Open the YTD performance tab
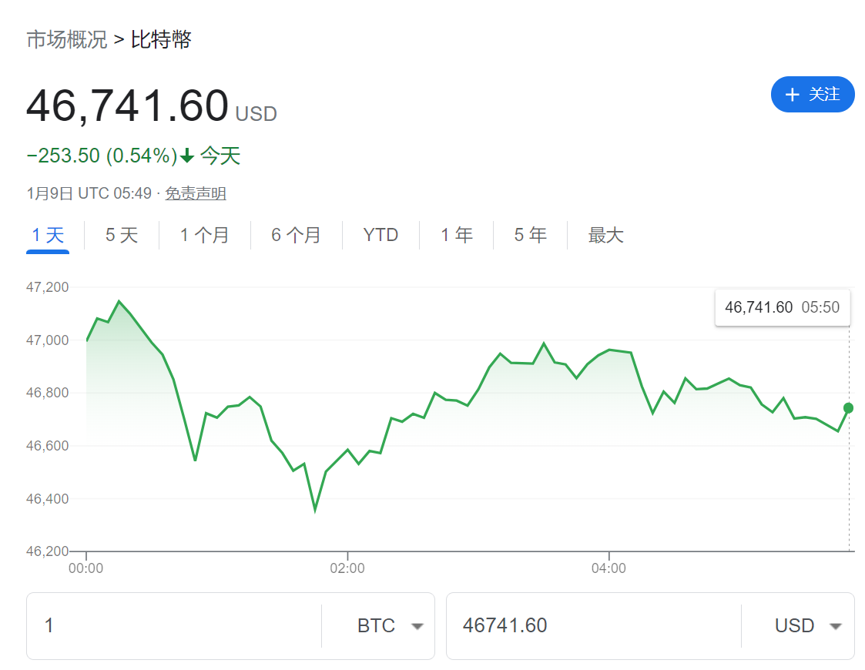This screenshot has width=865, height=670. click(381, 235)
